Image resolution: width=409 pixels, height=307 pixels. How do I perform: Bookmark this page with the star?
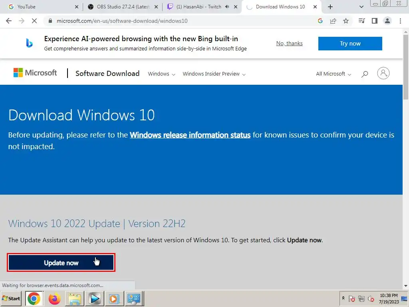point(346,21)
